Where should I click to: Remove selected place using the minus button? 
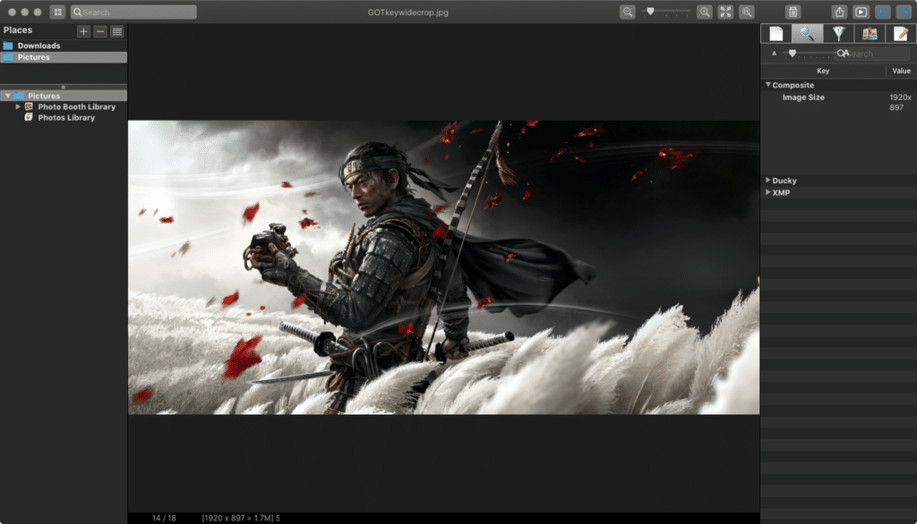tap(98, 30)
